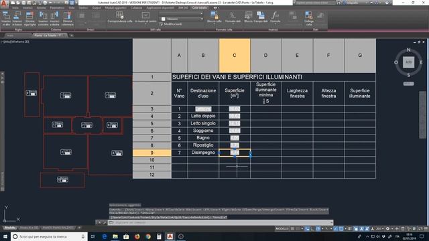Switch to the Annota ribbon tab
Image resolution: width=429 pixels, height=241 pixels.
click(x=42, y=8)
